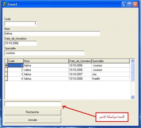Click couture cell in salma row
This screenshot has height=128, width=141.
(111, 70)
